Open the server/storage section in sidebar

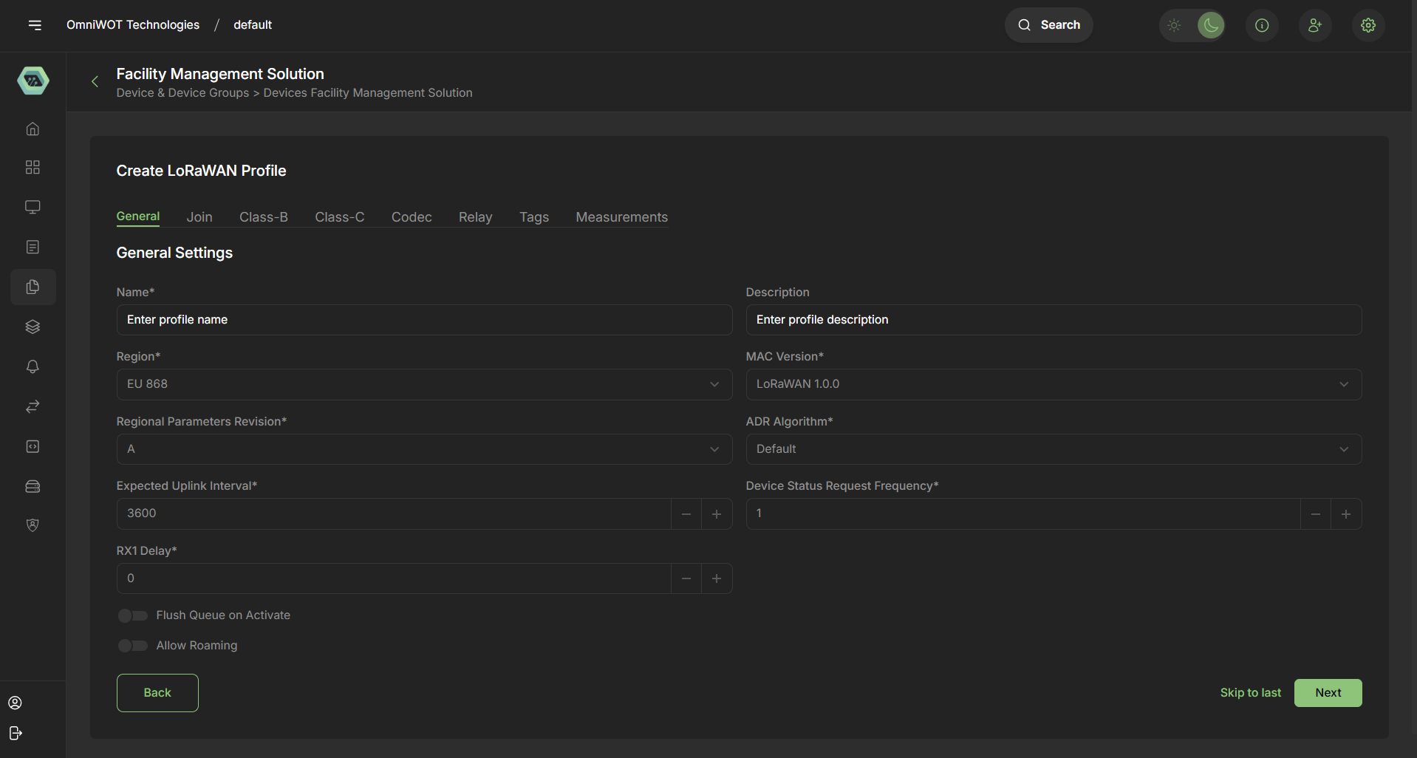(33, 486)
